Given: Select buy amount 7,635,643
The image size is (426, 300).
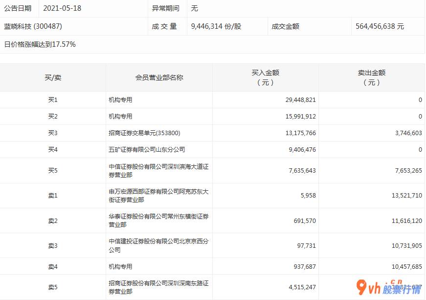Looking at the screenshot, I should click(x=302, y=170).
